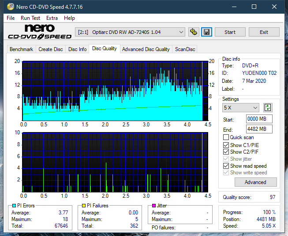Screen dimensions: 288x236
Task: Open the Help menu
Action: 69,18
